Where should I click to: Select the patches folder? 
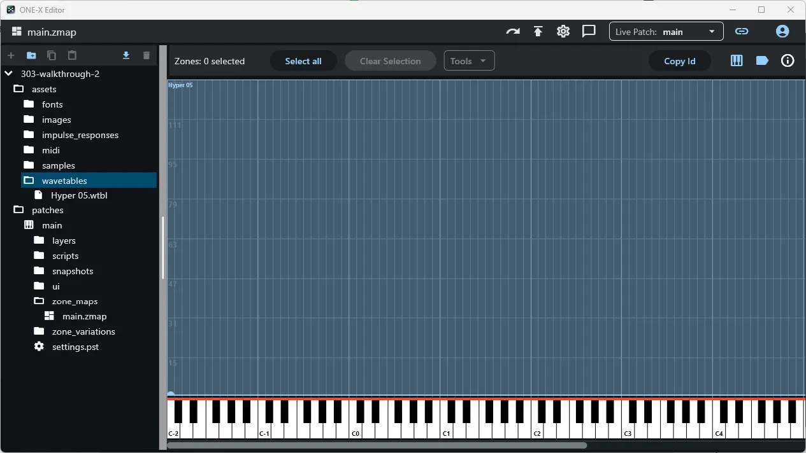click(47, 210)
